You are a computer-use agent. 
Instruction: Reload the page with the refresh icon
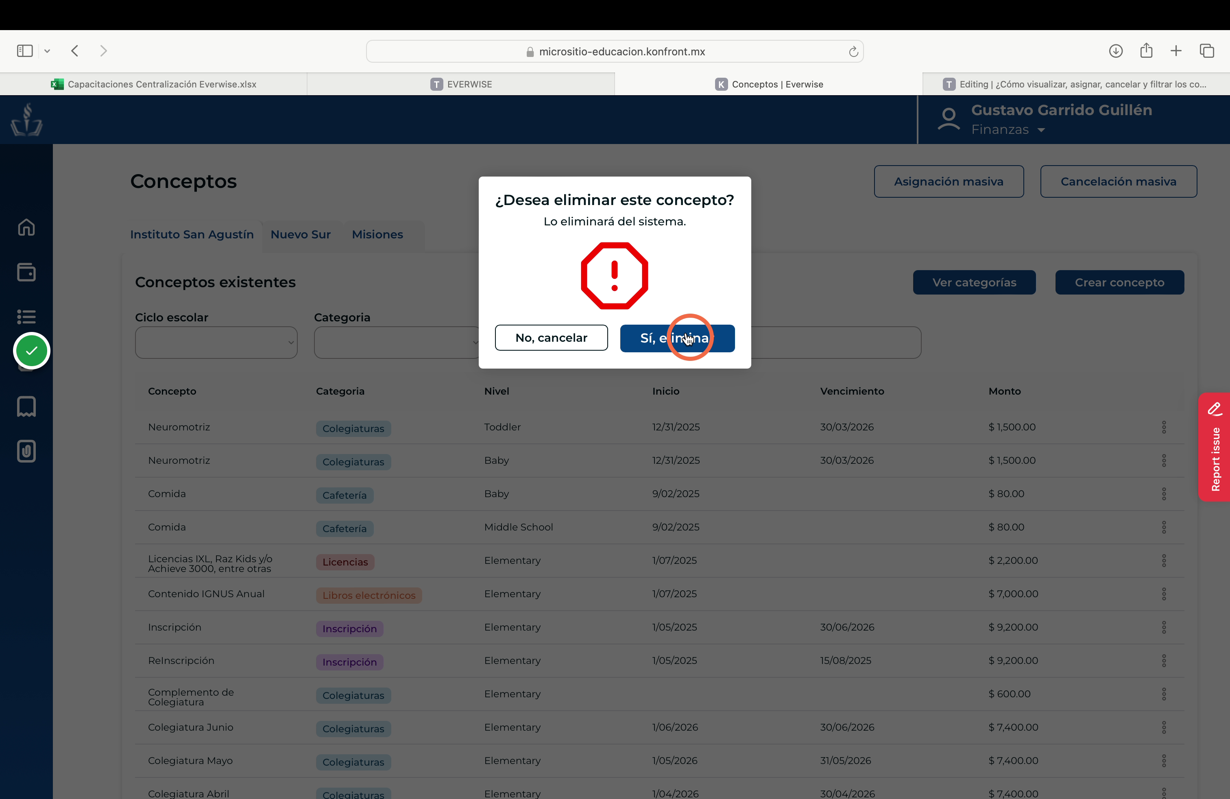coord(853,51)
